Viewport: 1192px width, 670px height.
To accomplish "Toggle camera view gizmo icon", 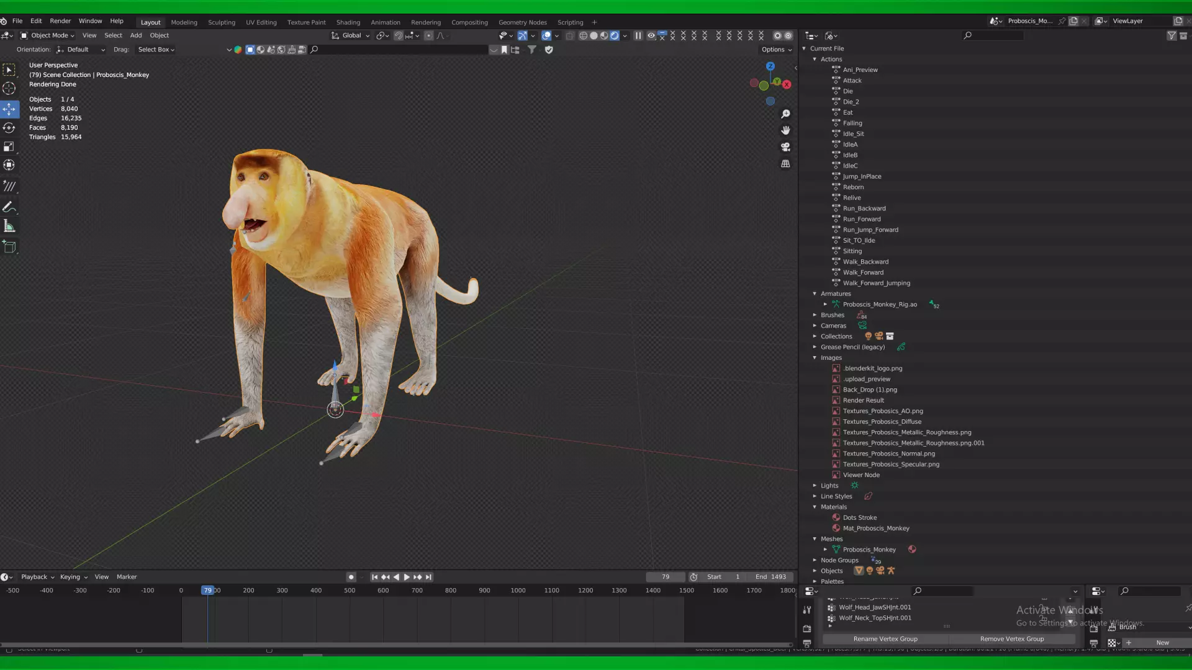I will tap(785, 147).
